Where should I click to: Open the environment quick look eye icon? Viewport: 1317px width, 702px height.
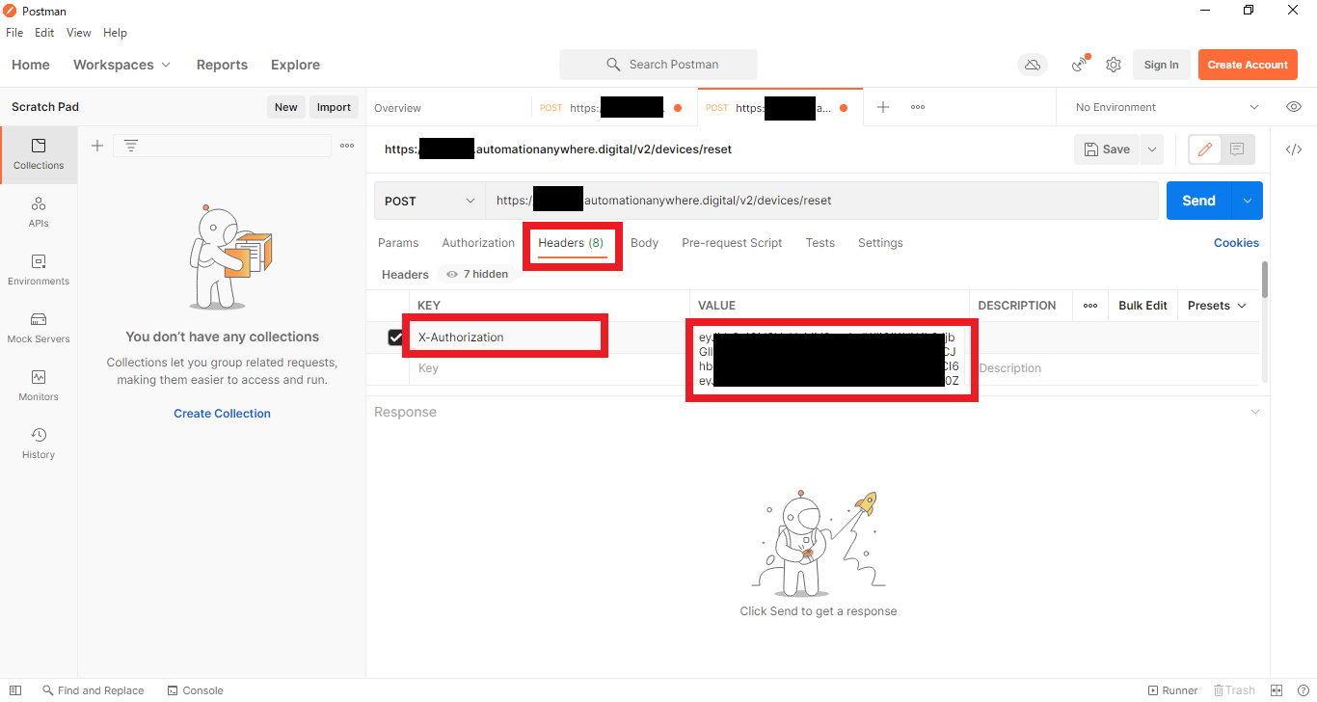(x=1294, y=107)
